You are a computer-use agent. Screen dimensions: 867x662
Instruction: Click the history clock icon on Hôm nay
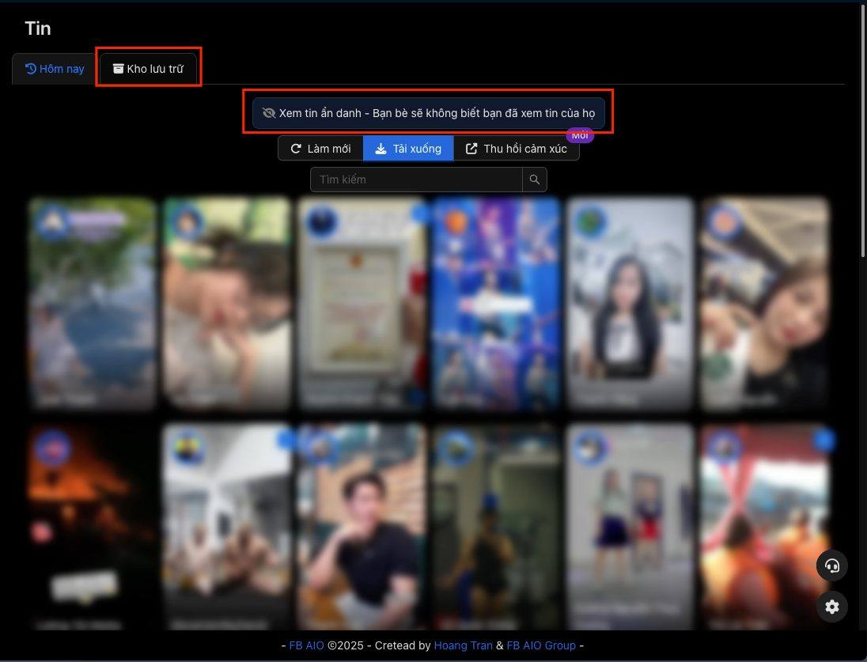point(31,69)
